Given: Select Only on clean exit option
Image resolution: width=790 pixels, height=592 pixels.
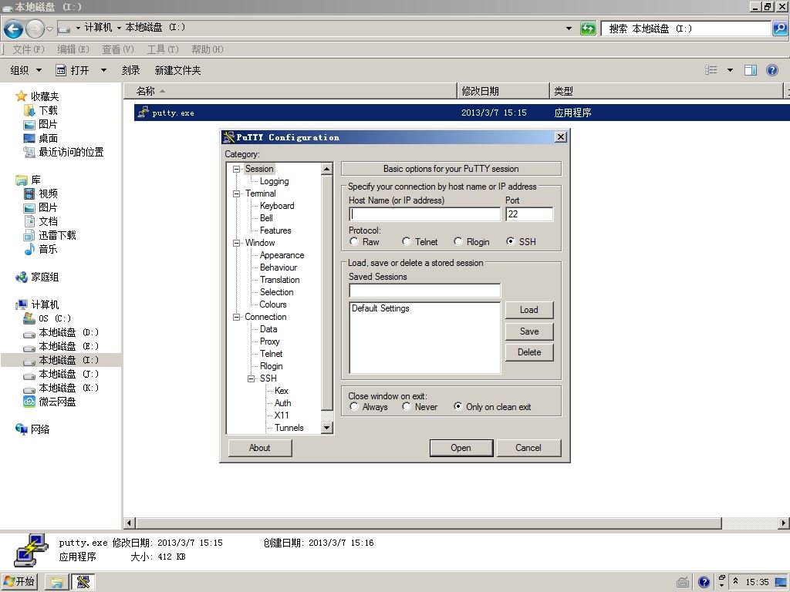Looking at the screenshot, I should point(458,407).
